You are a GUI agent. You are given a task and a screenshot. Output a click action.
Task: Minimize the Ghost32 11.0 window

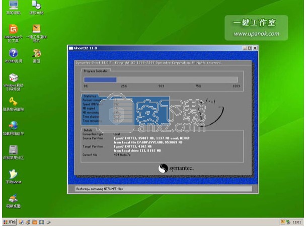tap(245, 48)
